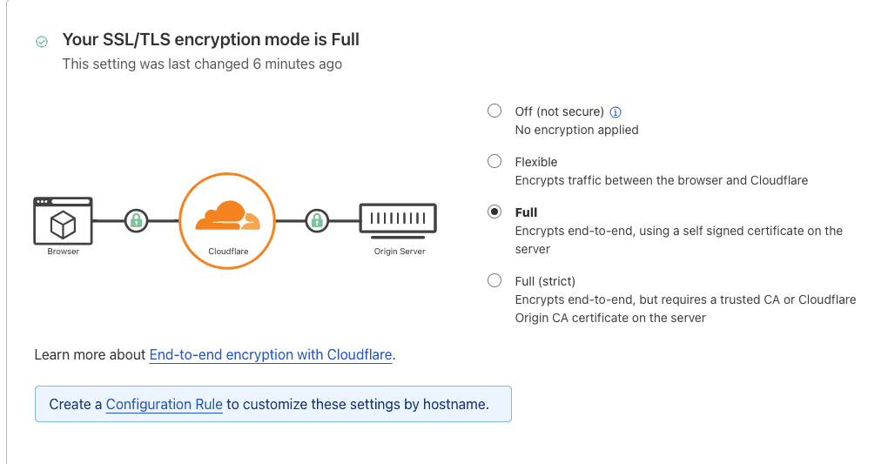Screen dimensions: 888x464
Task: Click lock icon between Browser and Cloudflare
Action: click(x=136, y=220)
